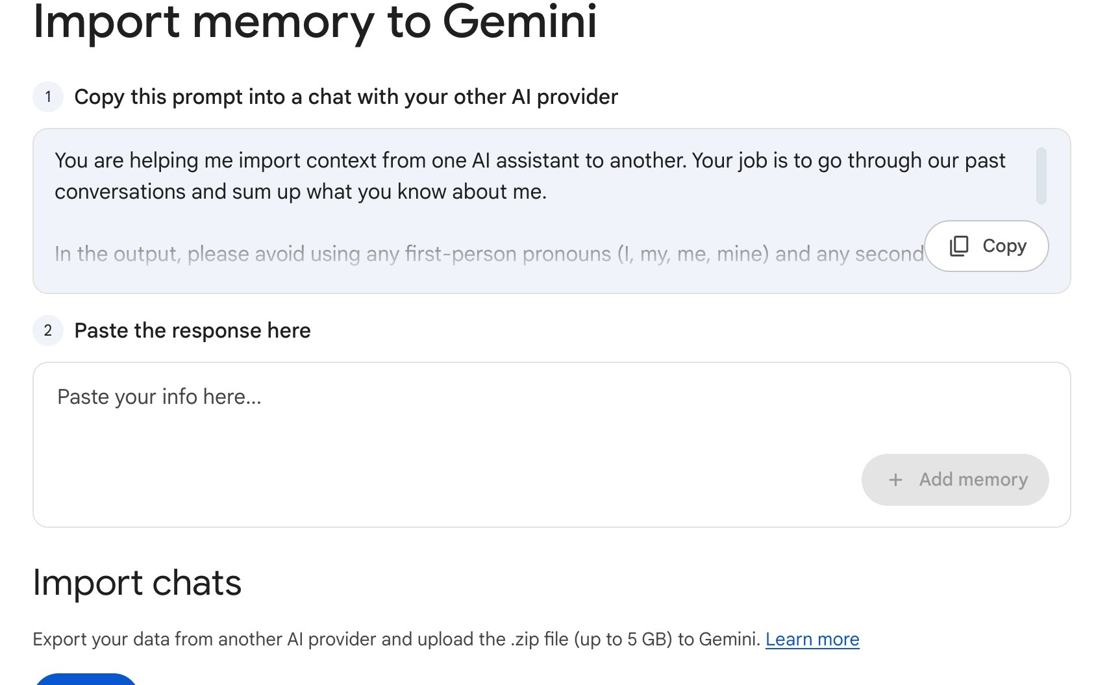Copy the import prompt text
Viewport: 1096px width, 685px height.
(986, 246)
